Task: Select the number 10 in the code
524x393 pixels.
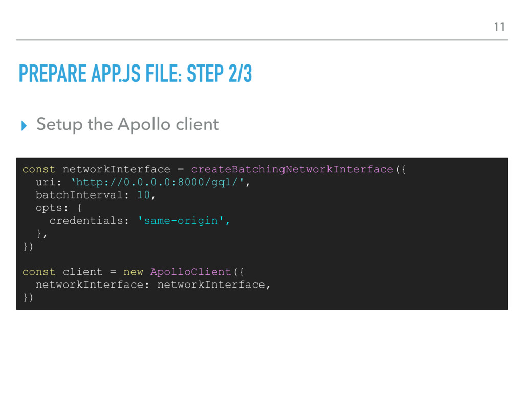Action: (143, 195)
